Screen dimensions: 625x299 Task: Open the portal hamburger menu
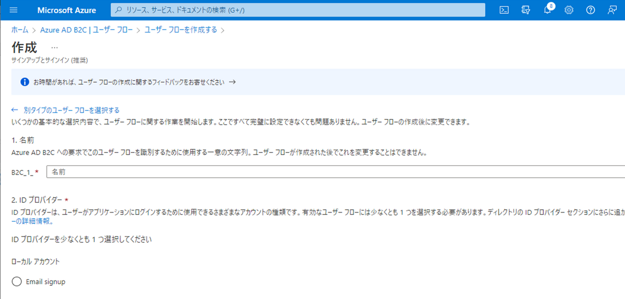click(x=14, y=10)
